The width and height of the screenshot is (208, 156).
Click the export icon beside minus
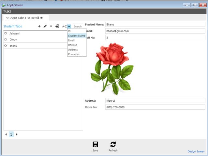pos(57,26)
